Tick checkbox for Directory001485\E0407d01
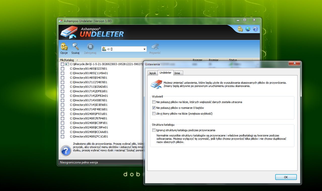Screen dimensions: 322x191 pos(62,78)
